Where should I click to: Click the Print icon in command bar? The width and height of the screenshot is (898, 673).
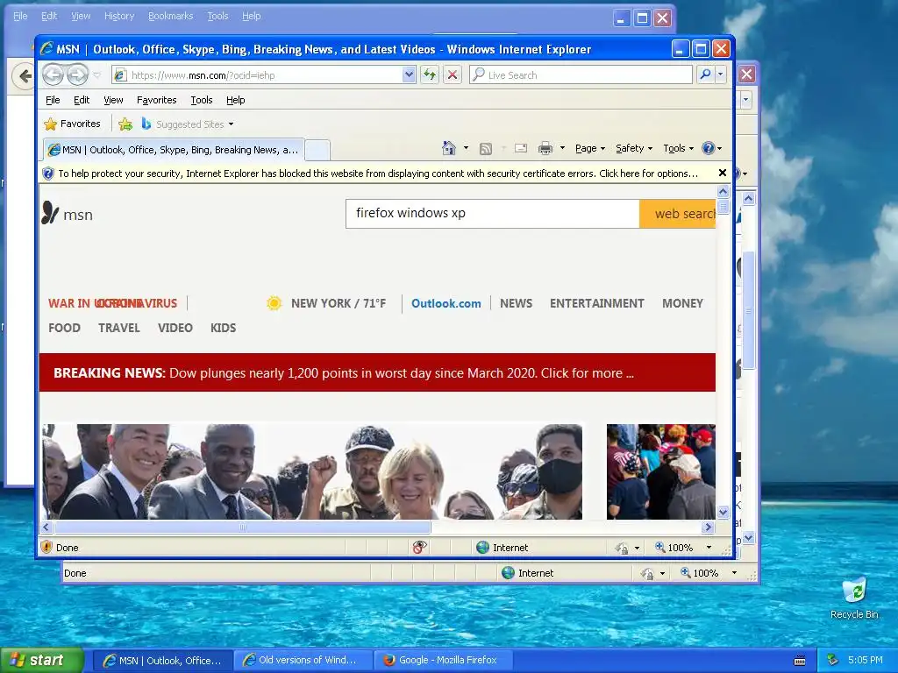point(545,148)
